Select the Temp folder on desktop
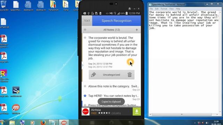Image resolution: width=223 pixels, height=125 pixels. [x=66, y=6]
